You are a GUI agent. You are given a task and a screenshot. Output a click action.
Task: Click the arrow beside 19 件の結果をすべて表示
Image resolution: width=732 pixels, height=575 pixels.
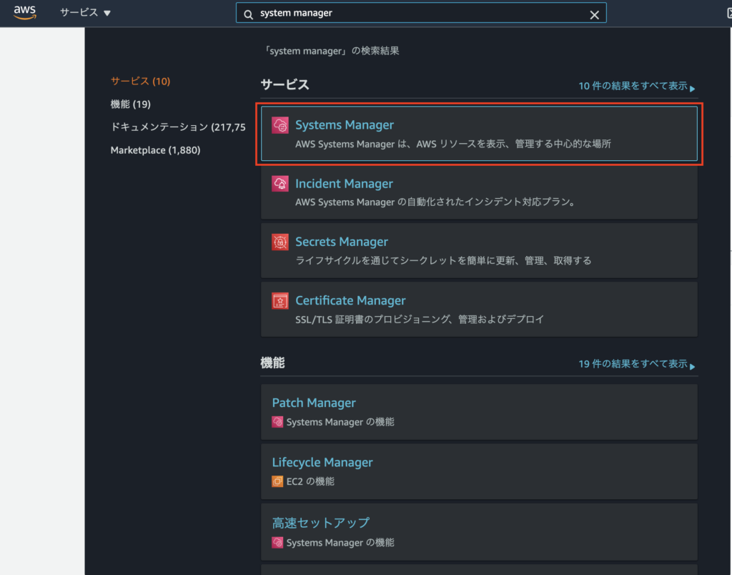[x=692, y=366]
